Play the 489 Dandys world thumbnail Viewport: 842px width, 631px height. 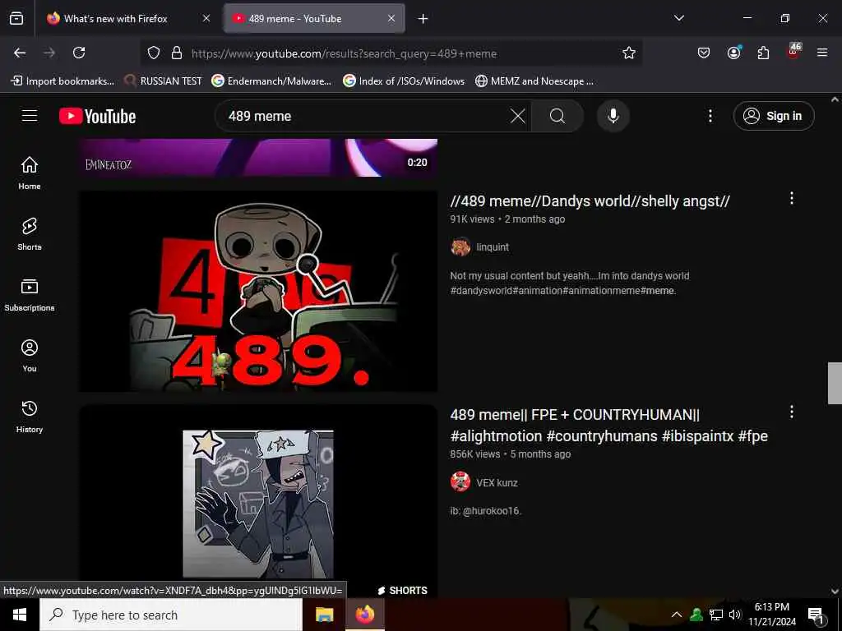[x=258, y=292]
